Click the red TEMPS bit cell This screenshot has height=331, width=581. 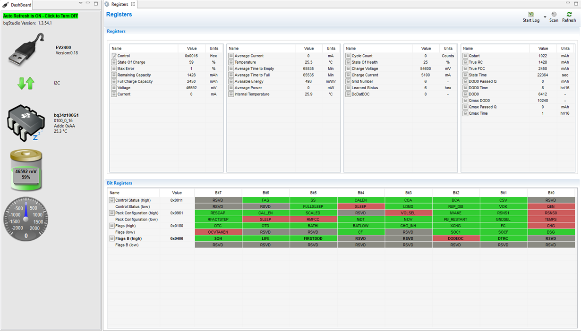551,220
